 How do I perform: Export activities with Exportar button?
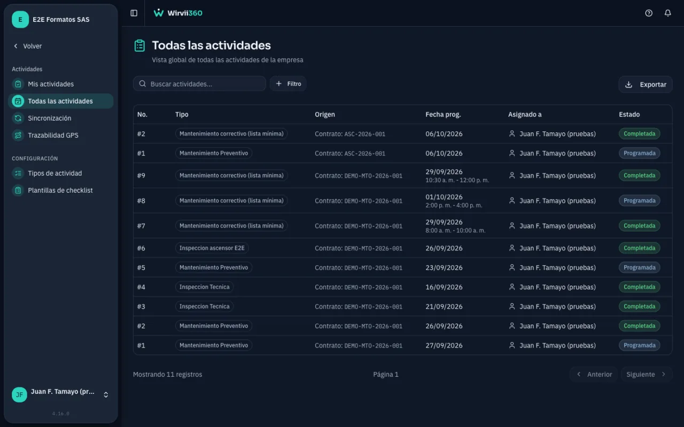pyautogui.click(x=646, y=84)
